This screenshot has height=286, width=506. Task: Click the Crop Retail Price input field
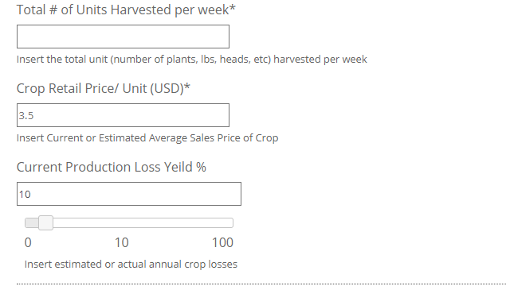coord(123,115)
